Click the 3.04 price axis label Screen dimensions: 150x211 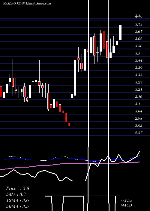click(x=139, y=111)
